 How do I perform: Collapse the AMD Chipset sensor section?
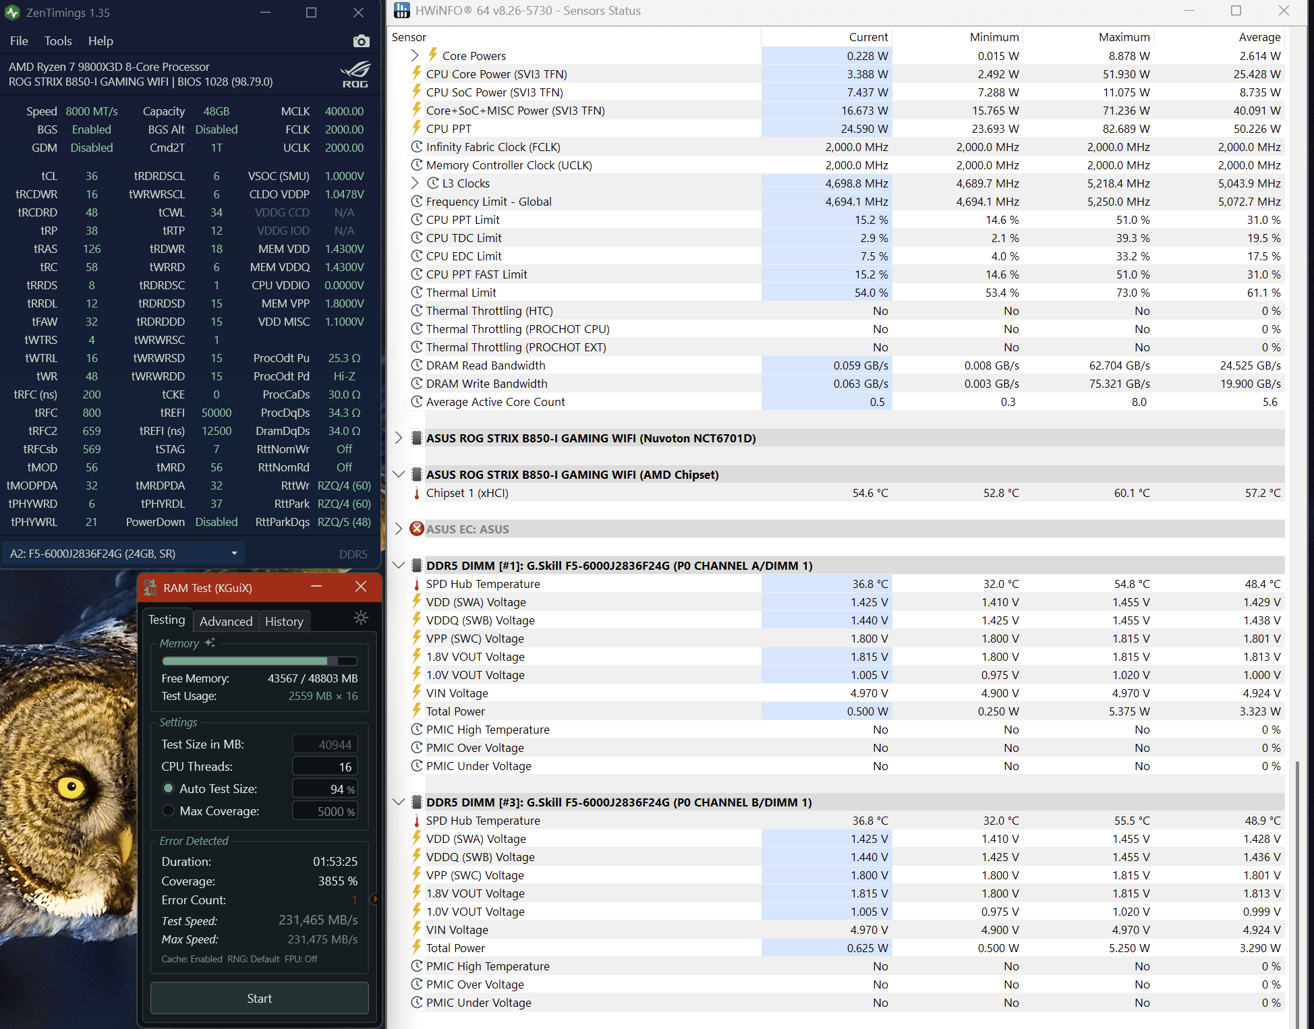(399, 474)
